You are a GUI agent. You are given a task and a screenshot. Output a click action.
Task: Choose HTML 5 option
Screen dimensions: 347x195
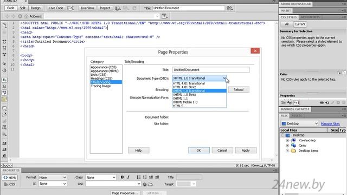(x=199, y=106)
